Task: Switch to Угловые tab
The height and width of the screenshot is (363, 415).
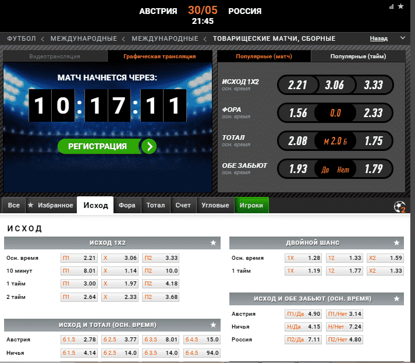Action: [214, 205]
